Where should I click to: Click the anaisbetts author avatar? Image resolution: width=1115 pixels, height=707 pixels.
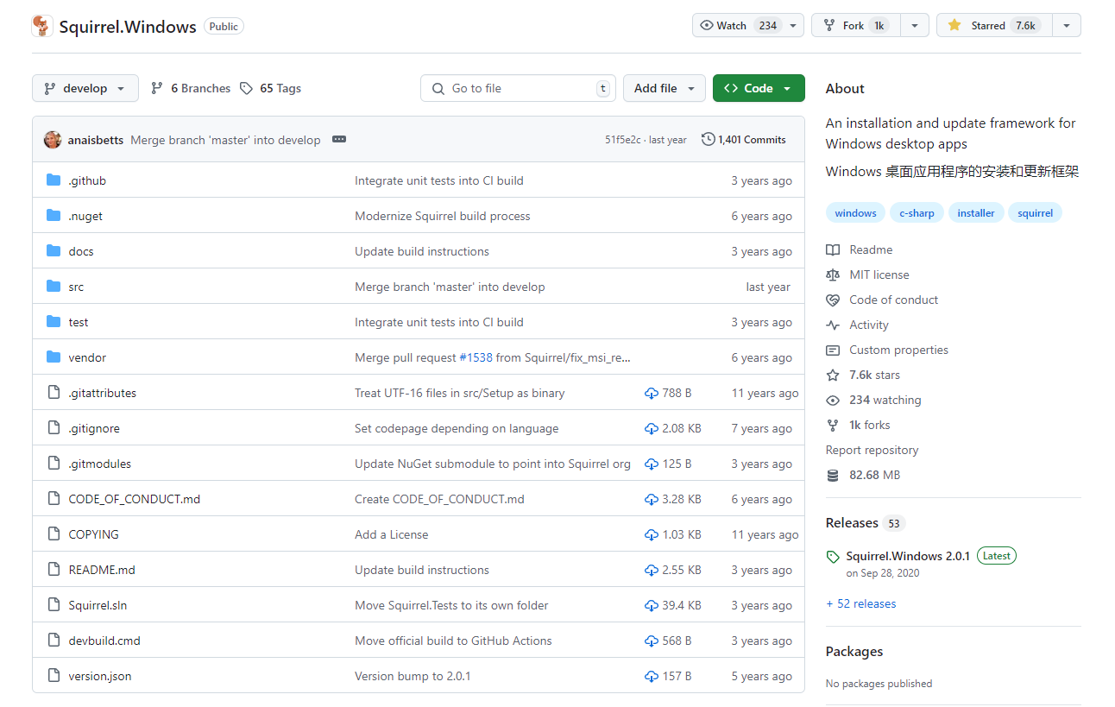[x=53, y=140]
